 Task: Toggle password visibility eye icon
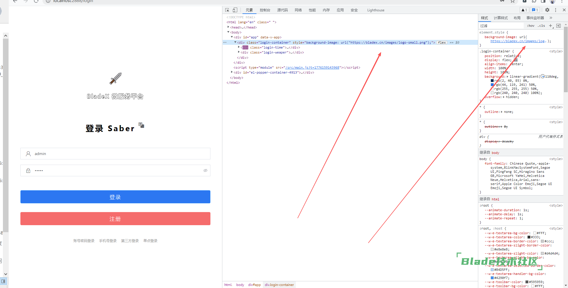click(205, 170)
